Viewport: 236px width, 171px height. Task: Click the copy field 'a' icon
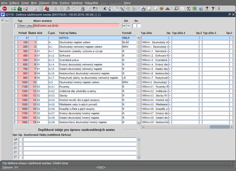click(110, 9)
